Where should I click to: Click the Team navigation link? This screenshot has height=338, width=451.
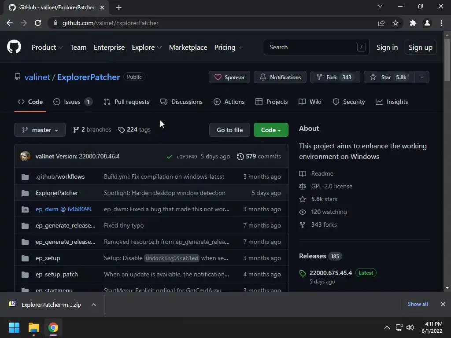pos(78,48)
